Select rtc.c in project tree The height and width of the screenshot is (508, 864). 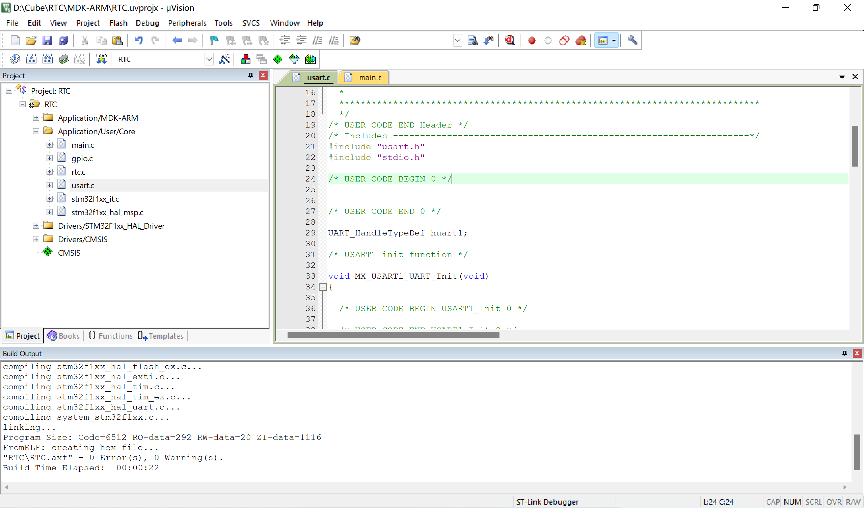coord(78,172)
